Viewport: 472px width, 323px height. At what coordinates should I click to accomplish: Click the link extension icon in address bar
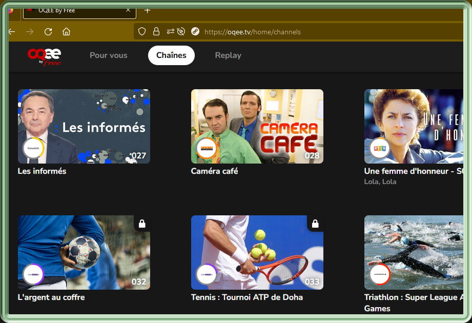point(195,31)
